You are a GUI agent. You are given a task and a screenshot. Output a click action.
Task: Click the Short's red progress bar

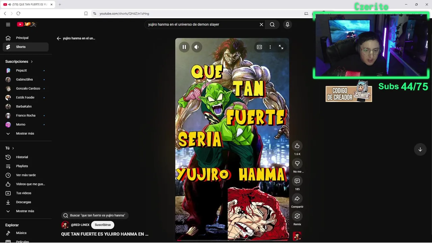tap(232, 240)
